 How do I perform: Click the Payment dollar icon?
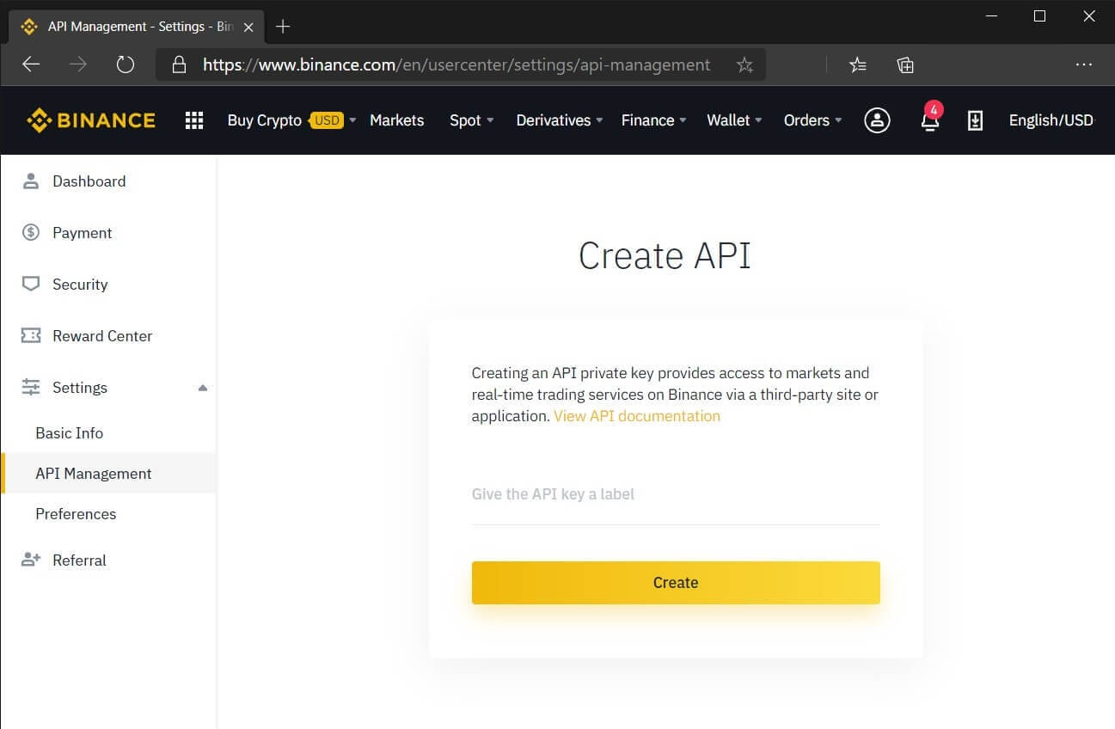click(x=30, y=232)
